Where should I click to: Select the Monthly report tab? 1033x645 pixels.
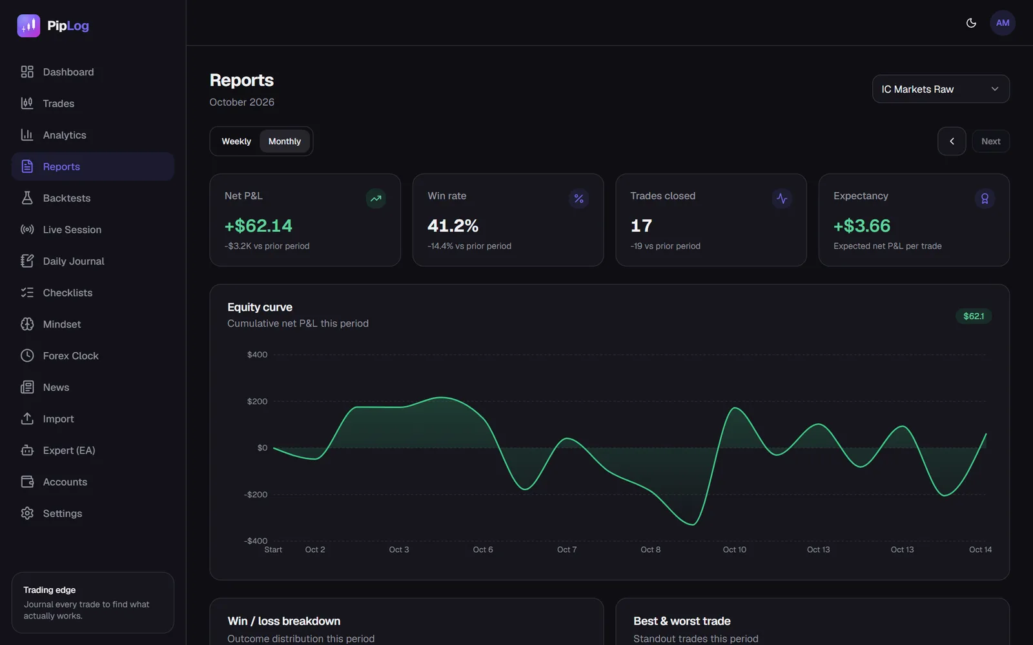tap(285, 141)
